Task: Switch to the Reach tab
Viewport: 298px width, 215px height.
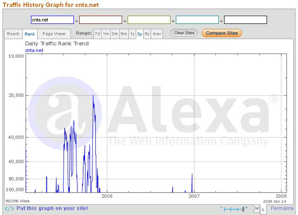Action: [x=13, y=34]
